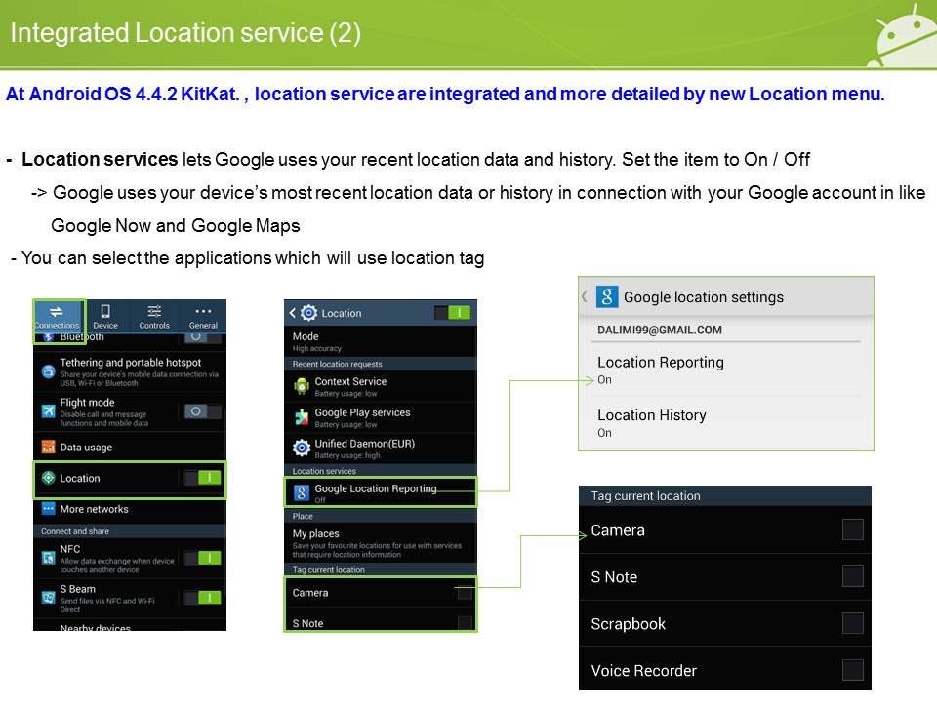The height and width of the screenshot is (702, 937).
Task: Open My places
Action: click(x=381, y=543)
